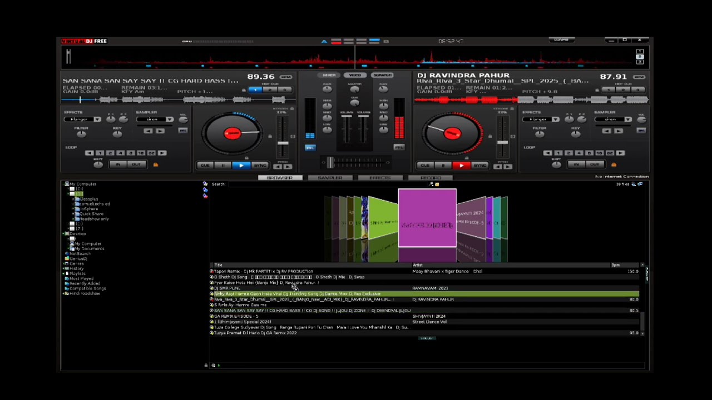712x400 pixels.
Task: Click the left sampler REC icon
Action: pos(183,131)
